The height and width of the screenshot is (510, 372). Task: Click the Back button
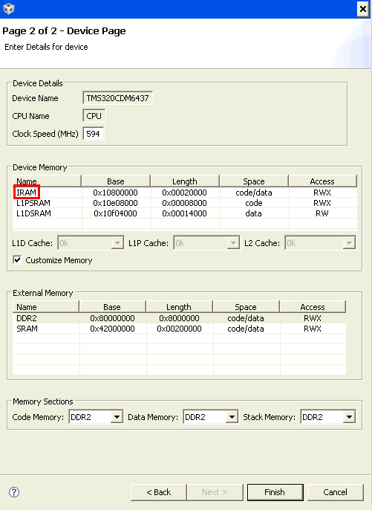[159, 492]
